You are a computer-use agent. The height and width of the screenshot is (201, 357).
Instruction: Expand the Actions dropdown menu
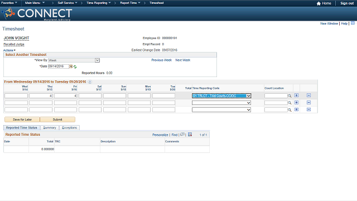click(x=9, y=50)
